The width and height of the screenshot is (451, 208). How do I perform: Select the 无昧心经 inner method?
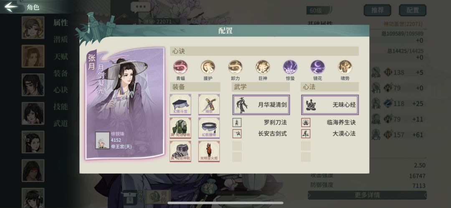tap(330, 105)
